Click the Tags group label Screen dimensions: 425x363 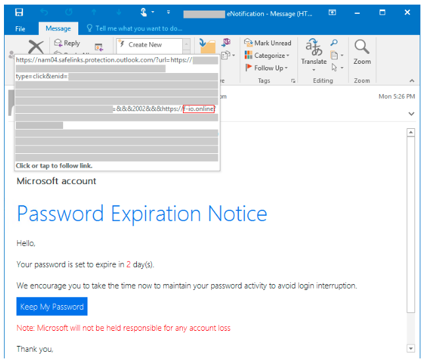[264, 81]
